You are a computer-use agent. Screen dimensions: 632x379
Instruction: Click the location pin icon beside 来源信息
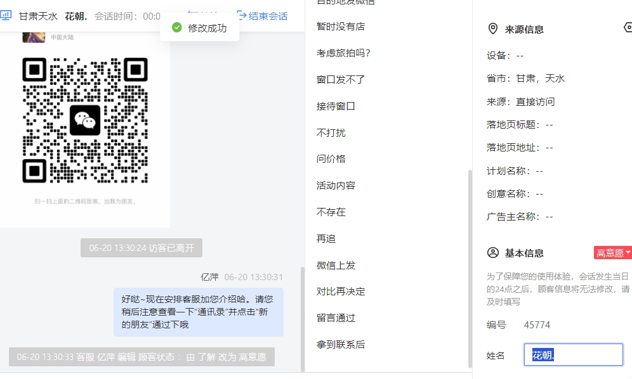click(492, 29)
